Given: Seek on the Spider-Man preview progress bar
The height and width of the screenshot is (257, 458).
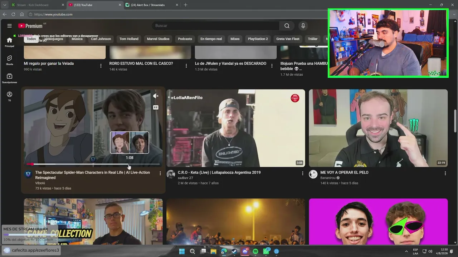Looking at the screenshot, I should [x=93, y=164].
